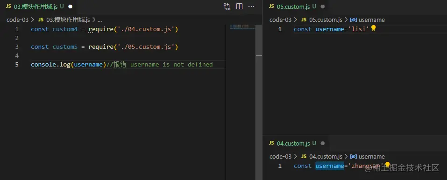Close the unsaved 04.custom.js tab dot
This screenshot has width=447, height=180.
tap(323, 143)
